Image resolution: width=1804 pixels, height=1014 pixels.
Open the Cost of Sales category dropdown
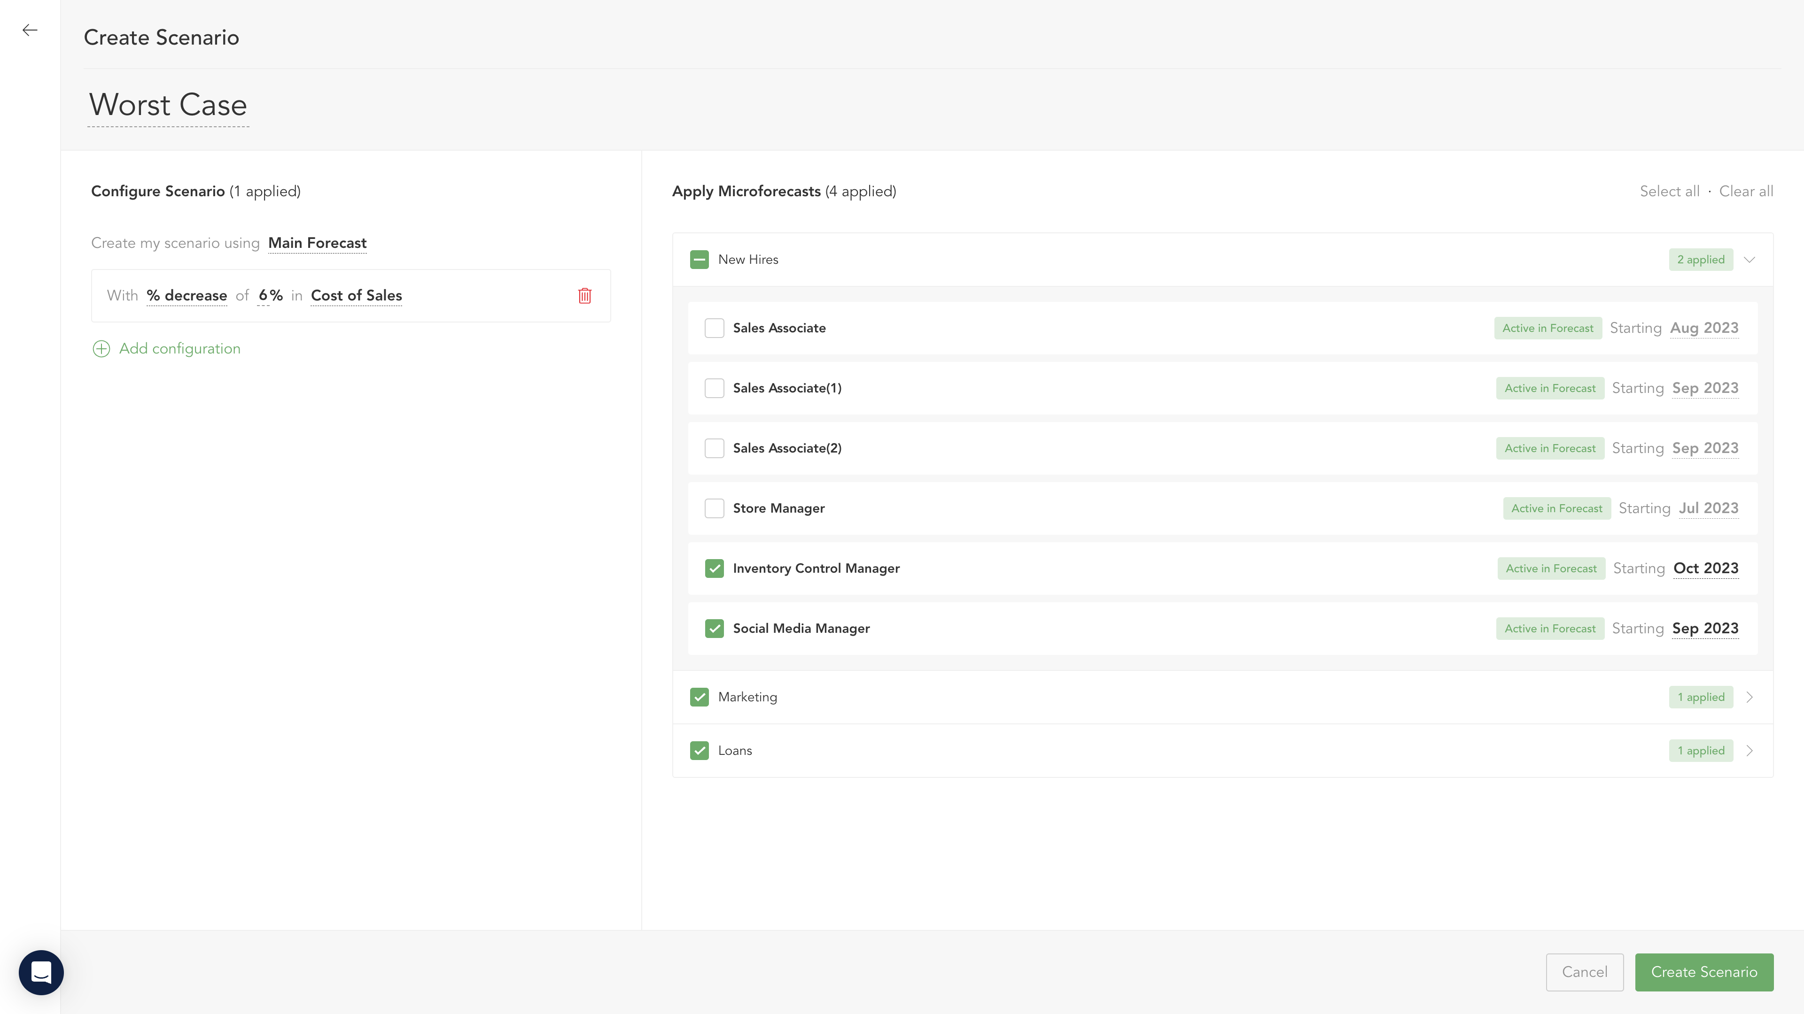(x=357, y=295)
